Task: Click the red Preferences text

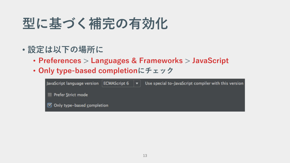Action: pyautogui.click(x=60, y=61)
